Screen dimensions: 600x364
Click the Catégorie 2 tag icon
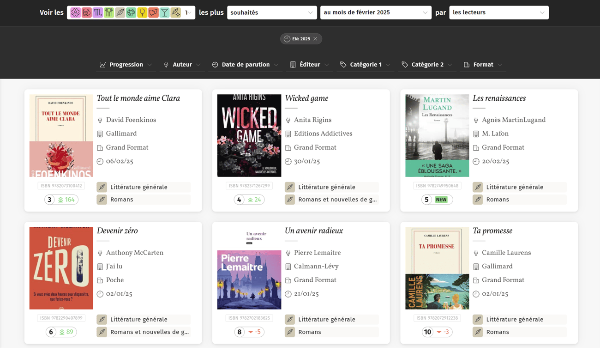point(405,65)
